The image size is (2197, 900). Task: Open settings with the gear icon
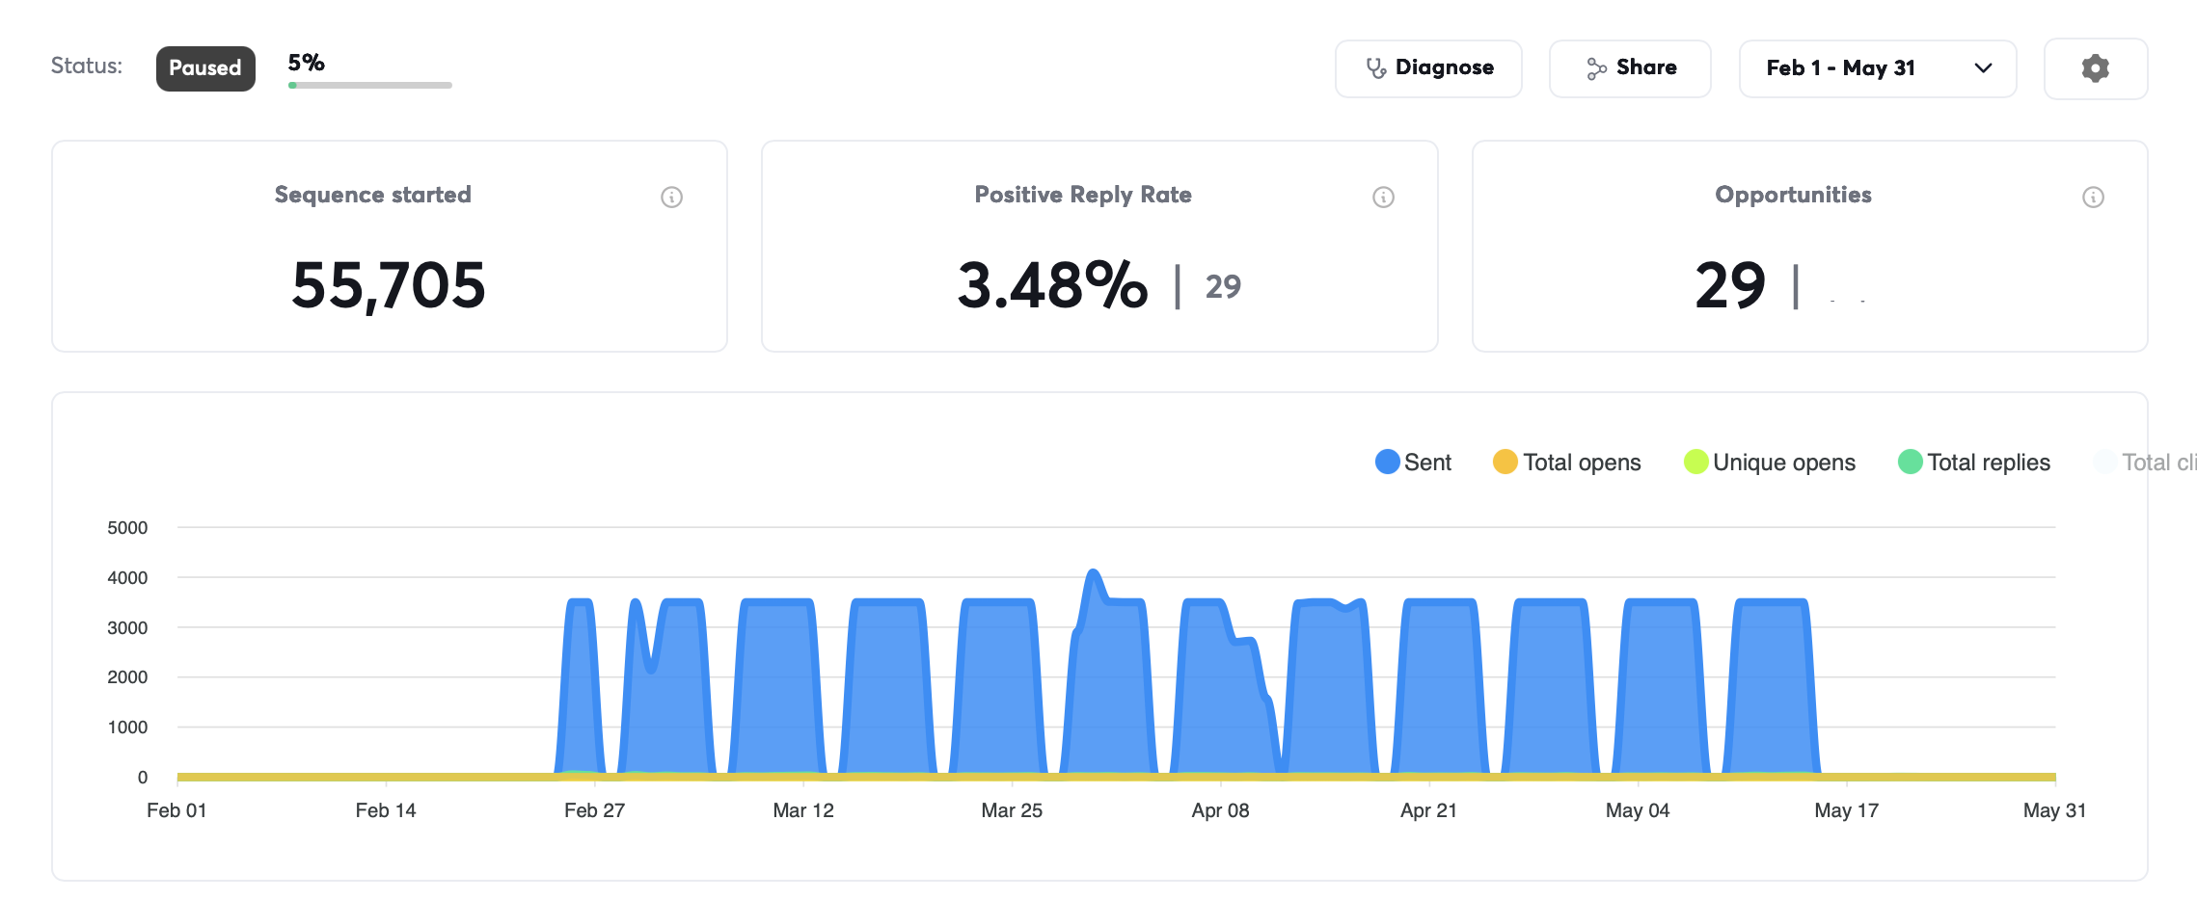pyautogui.click(x=2095, y=68)
